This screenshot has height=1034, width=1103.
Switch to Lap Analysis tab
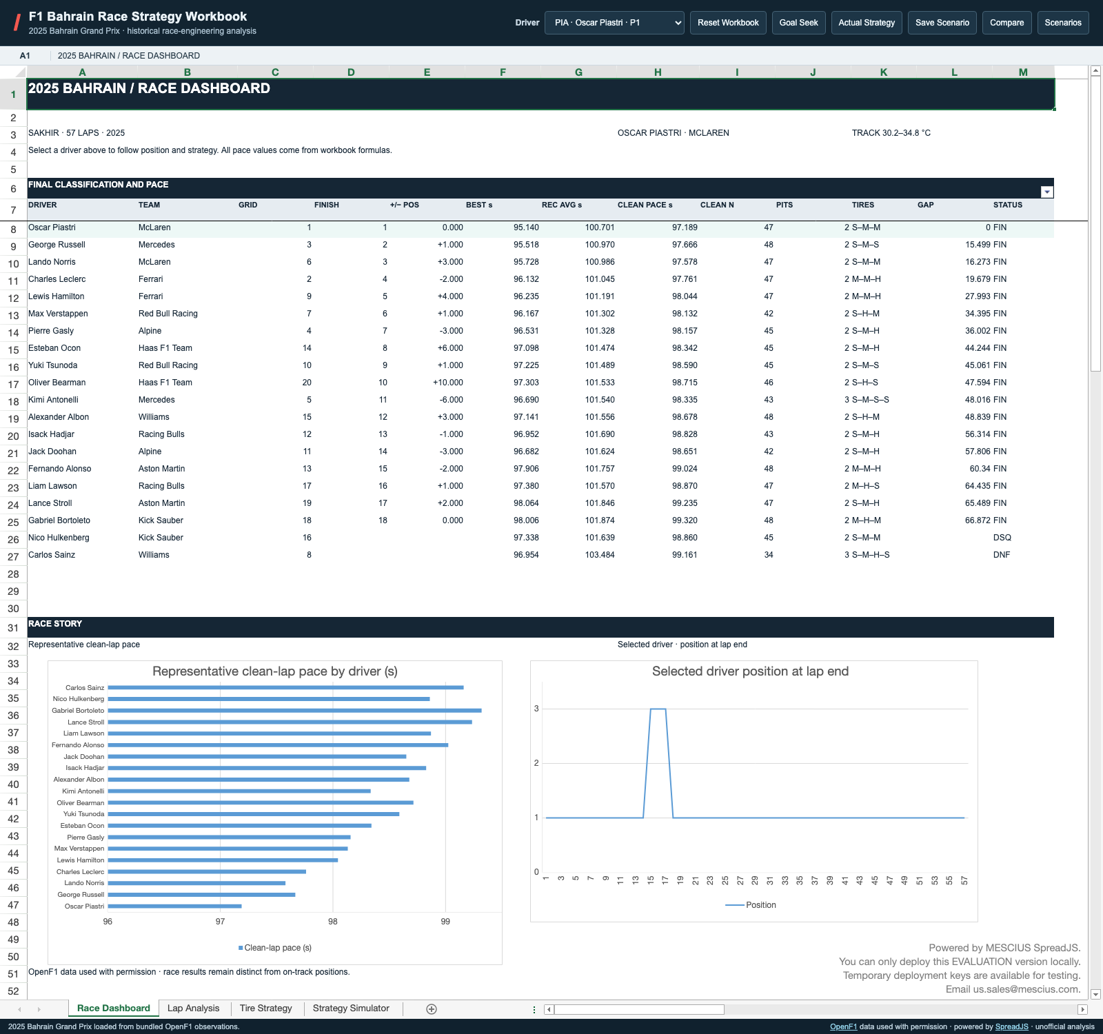pyautogui.click(x=193, y=1008)
